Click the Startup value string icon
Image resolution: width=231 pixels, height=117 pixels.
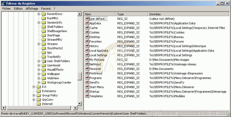87,92
